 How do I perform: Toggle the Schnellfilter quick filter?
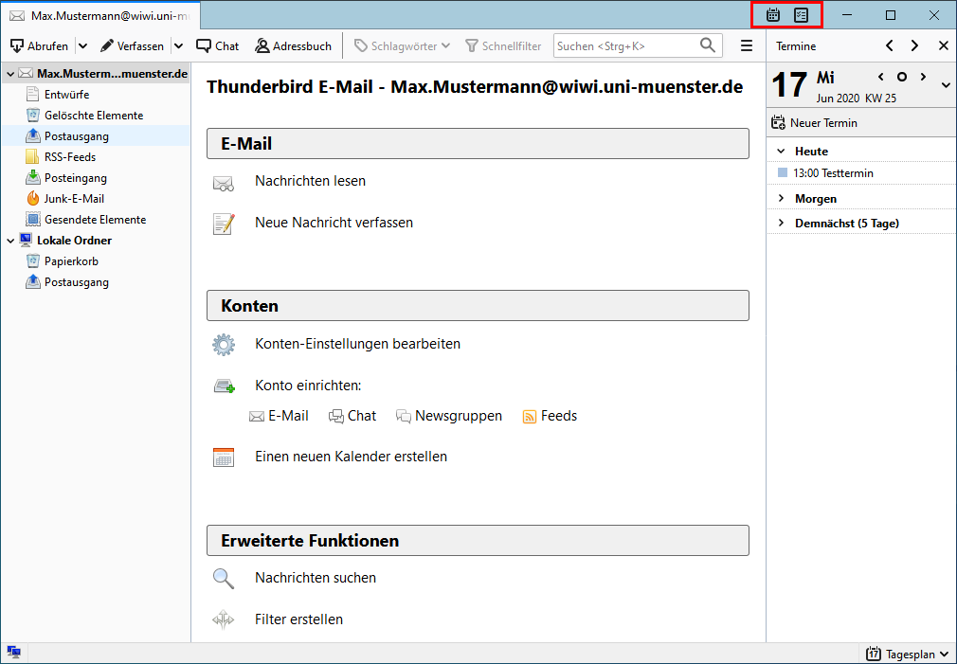[503, 45]
